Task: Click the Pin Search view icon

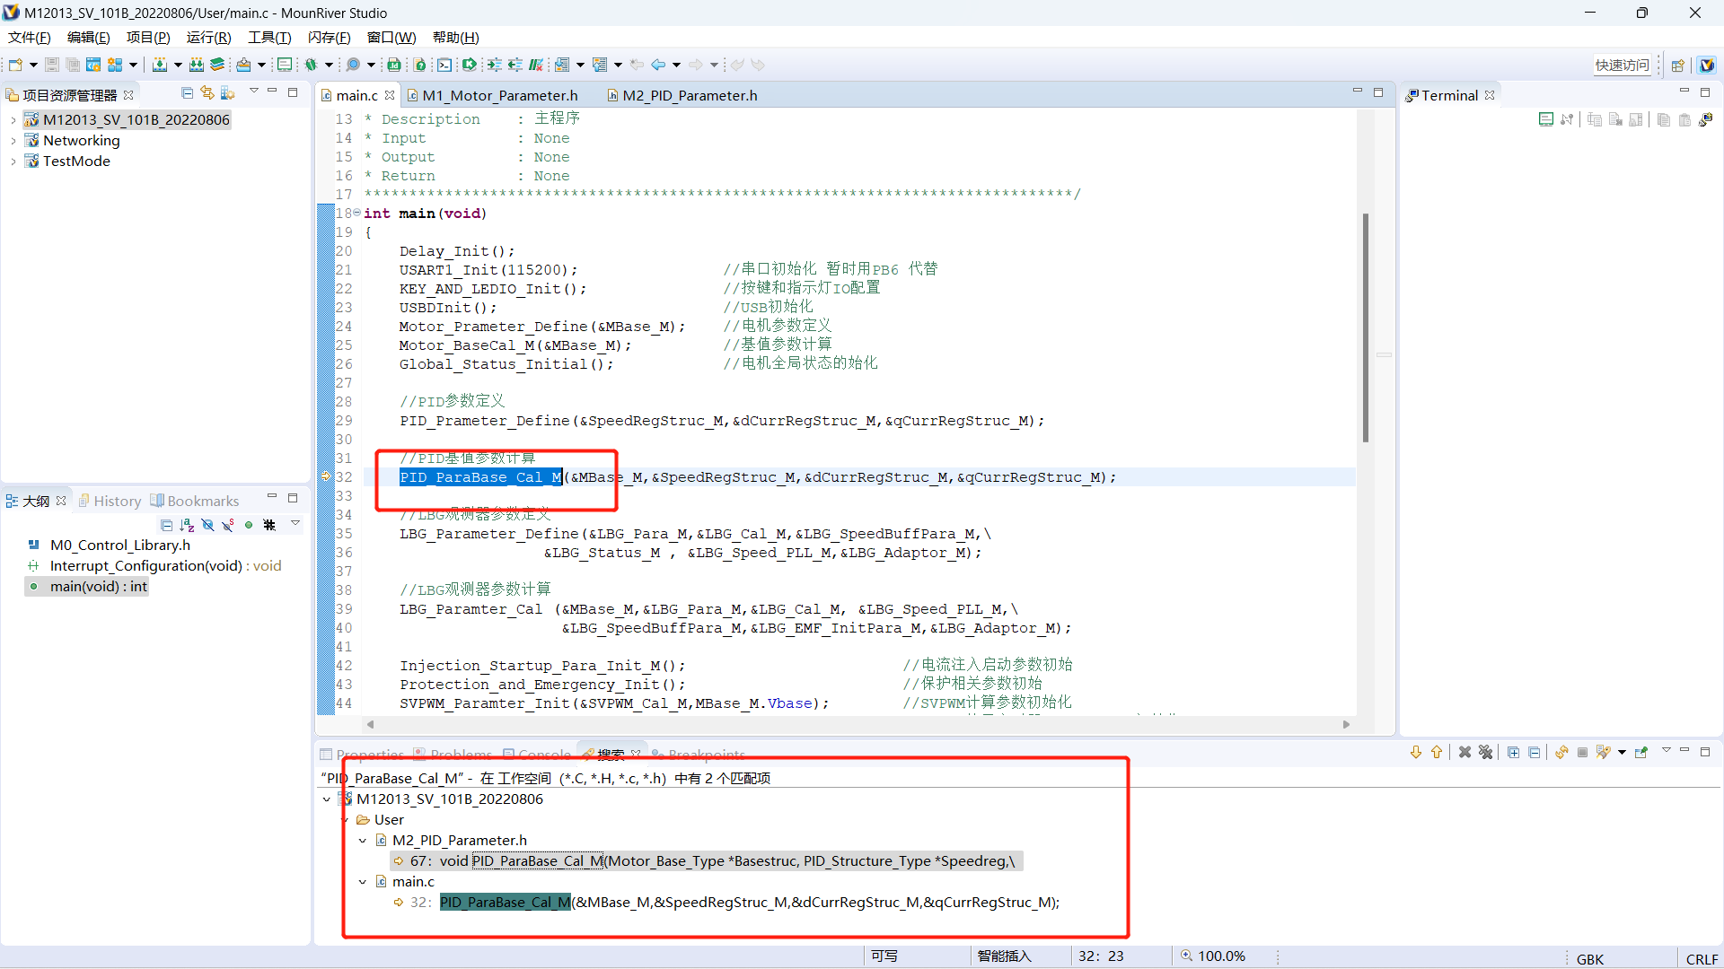Action: click(x=1641, y=753)
